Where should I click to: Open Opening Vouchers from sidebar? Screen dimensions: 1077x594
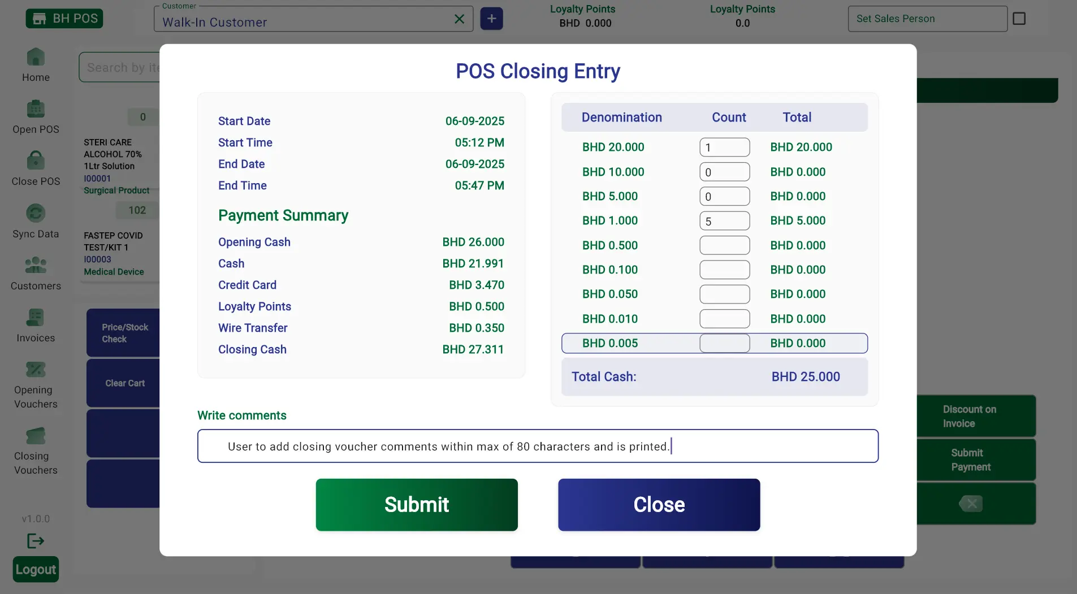36,370
